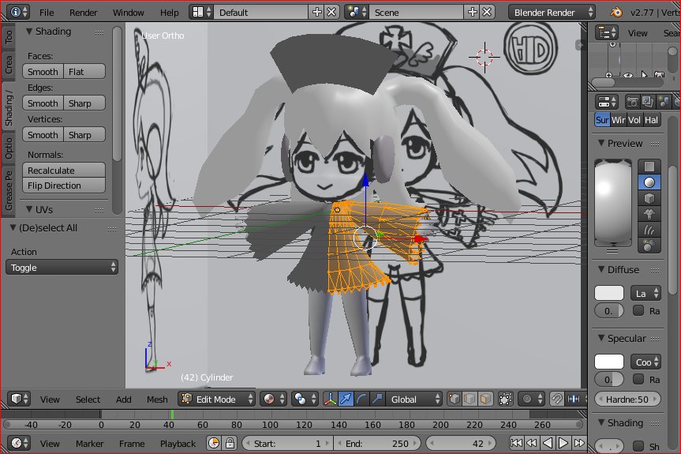
Task: Toggle limit selection to visible
Action: click(x=506, y=399)
